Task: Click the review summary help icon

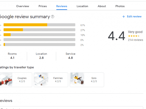Action: coord(53,17)
